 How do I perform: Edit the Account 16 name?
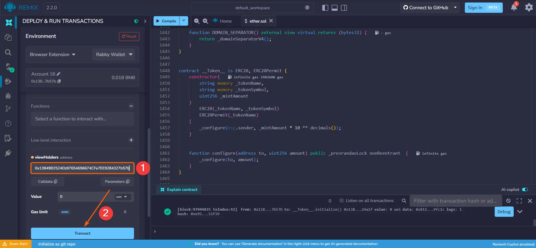58,74
